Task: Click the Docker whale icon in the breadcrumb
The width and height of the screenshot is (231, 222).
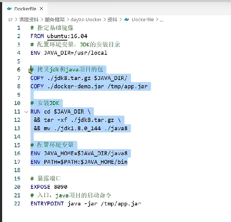Action: tap(126, 19)
